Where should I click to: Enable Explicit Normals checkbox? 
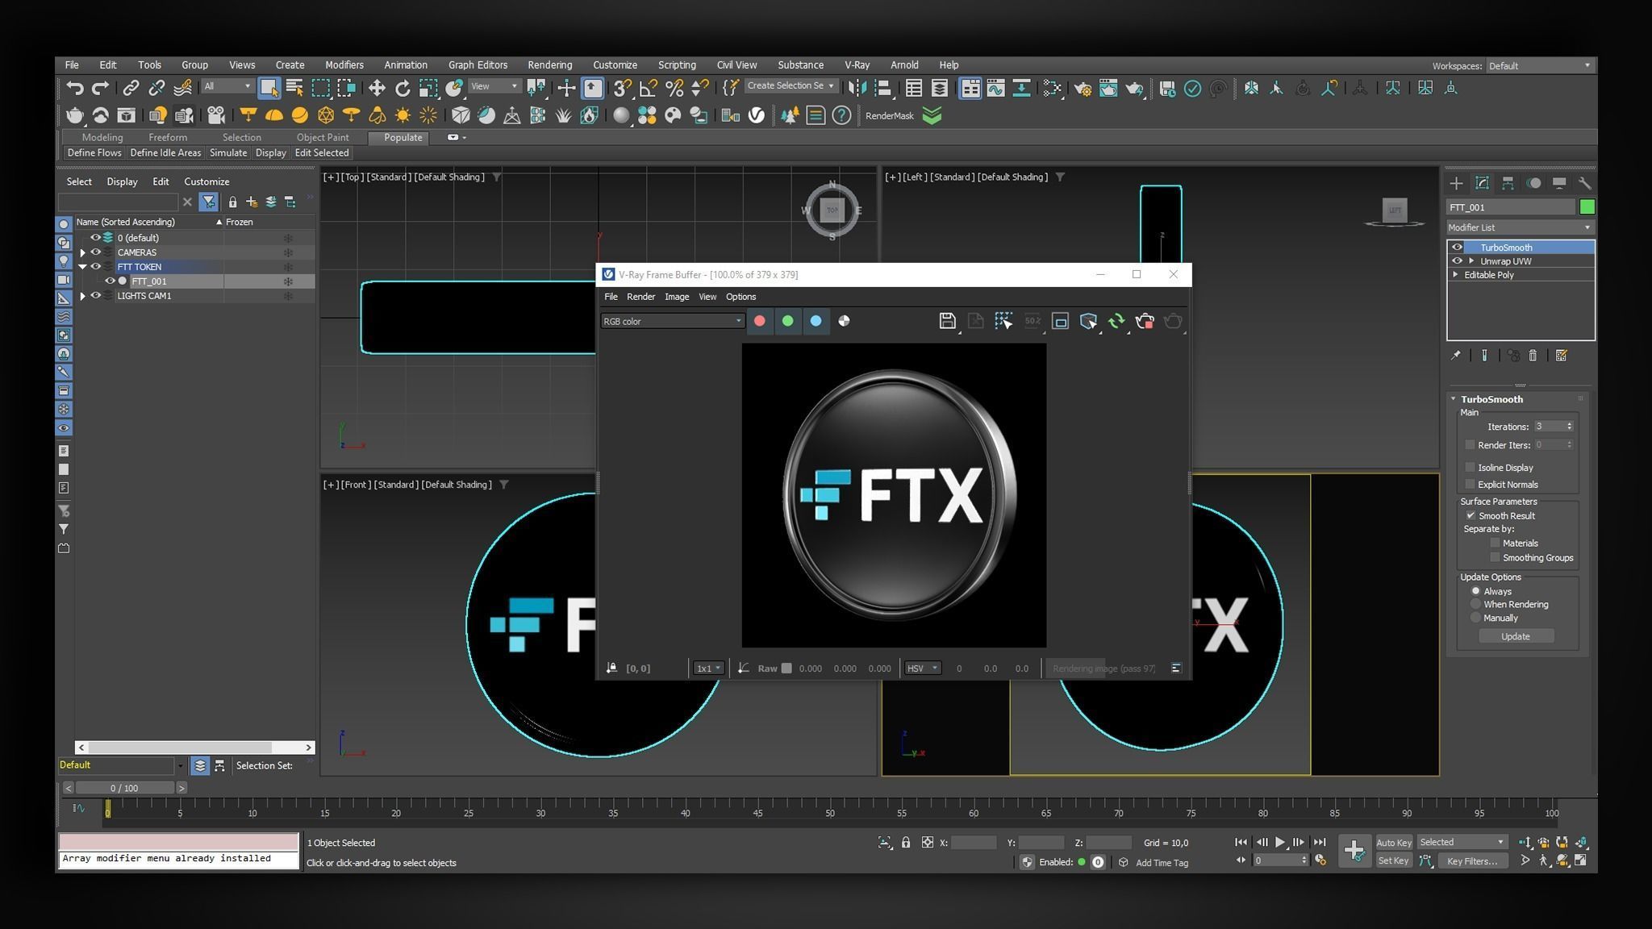[1470, 484]
